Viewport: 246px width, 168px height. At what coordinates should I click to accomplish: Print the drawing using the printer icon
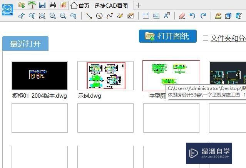(x=53, y=5)
